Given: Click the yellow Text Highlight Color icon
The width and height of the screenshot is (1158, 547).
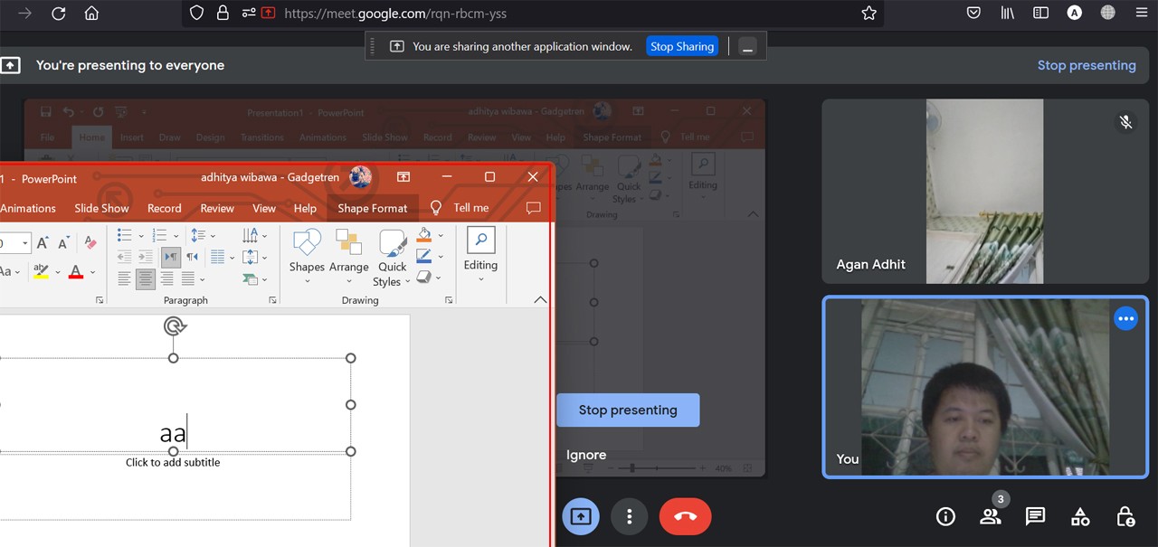Looking at the screenshot, I should pyautogui.click(x=41, y=271).
